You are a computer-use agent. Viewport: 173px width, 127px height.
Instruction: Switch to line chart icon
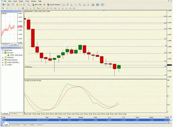(x=71, y=4)
